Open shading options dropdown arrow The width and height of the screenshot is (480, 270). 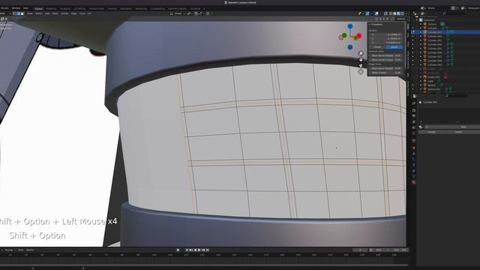(x=406, y=13)
